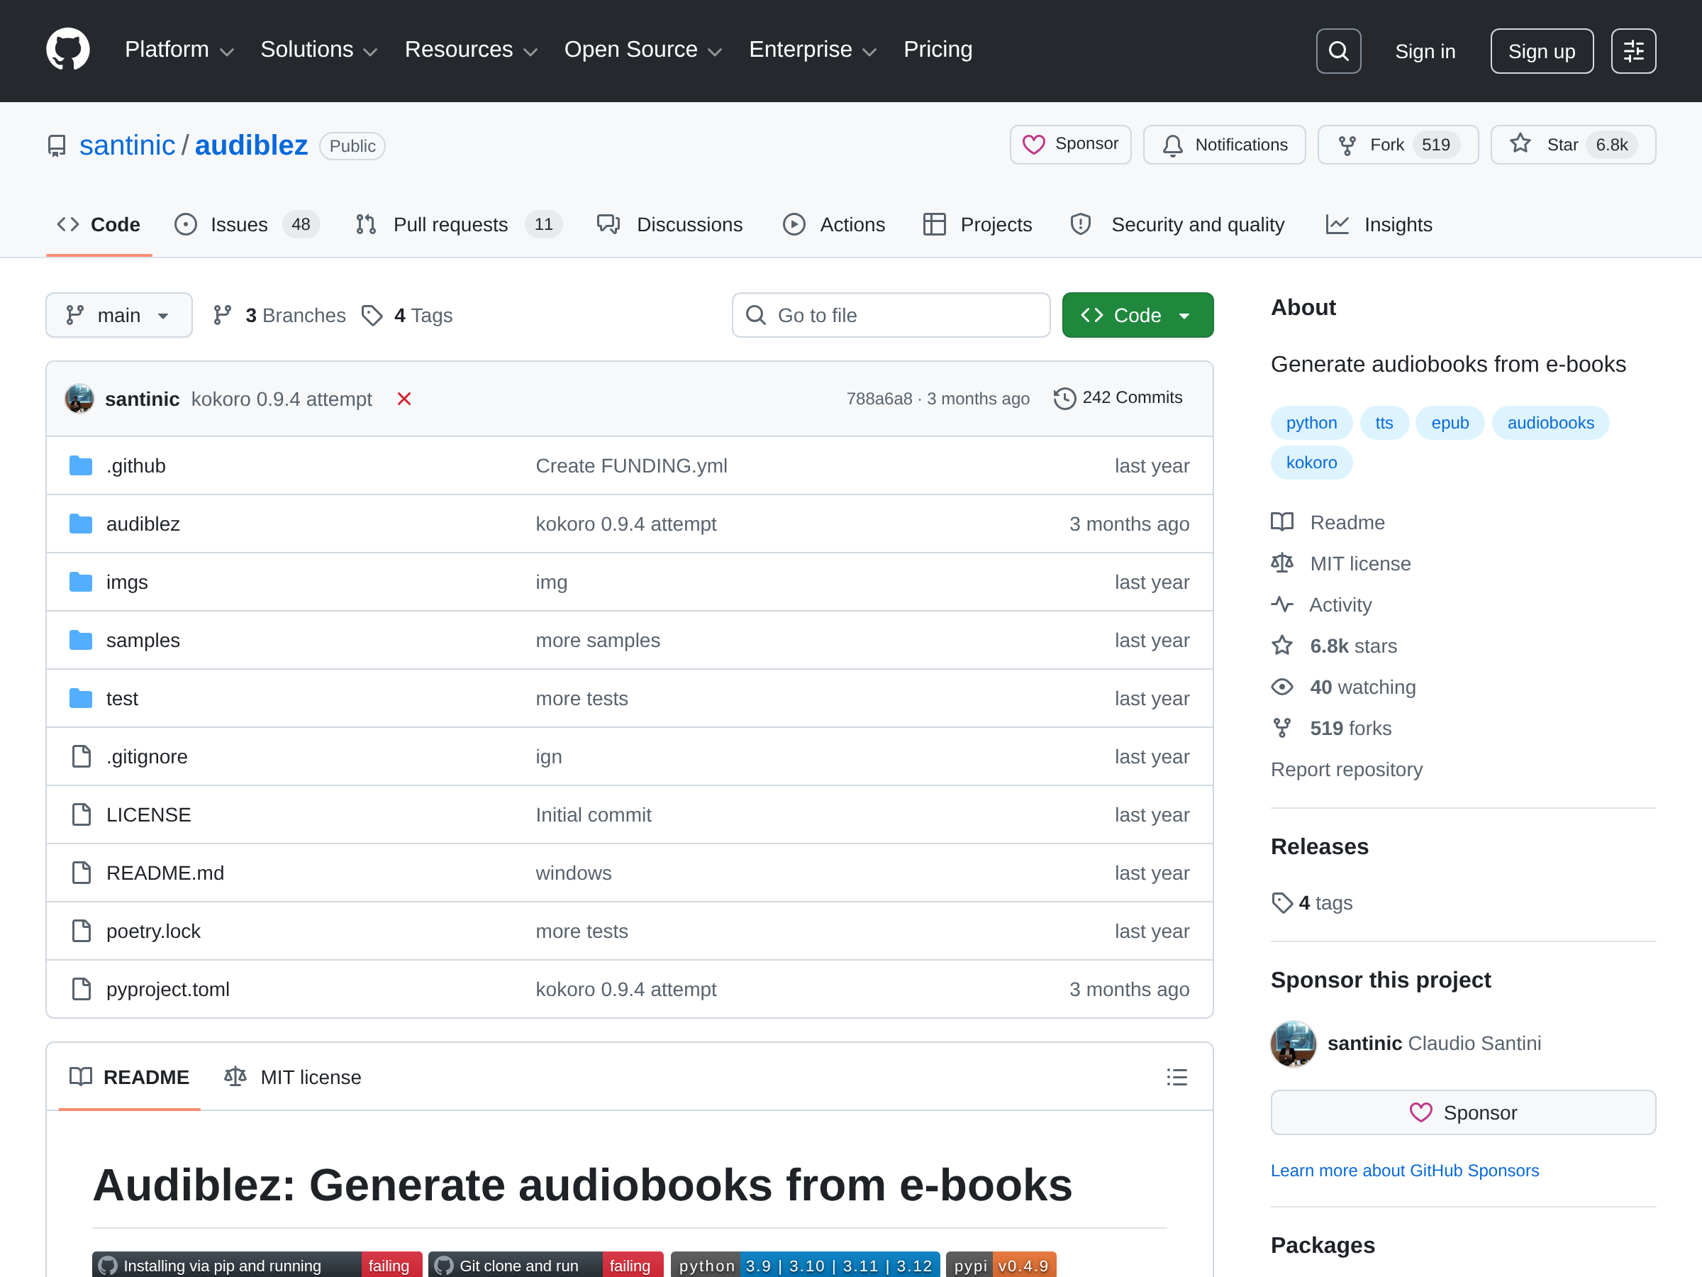Viewport: 1702px width, 1277px height.
Task: Click the top Sponsor button with heart
Action: pyautogui.click(x=1070, y=145)
